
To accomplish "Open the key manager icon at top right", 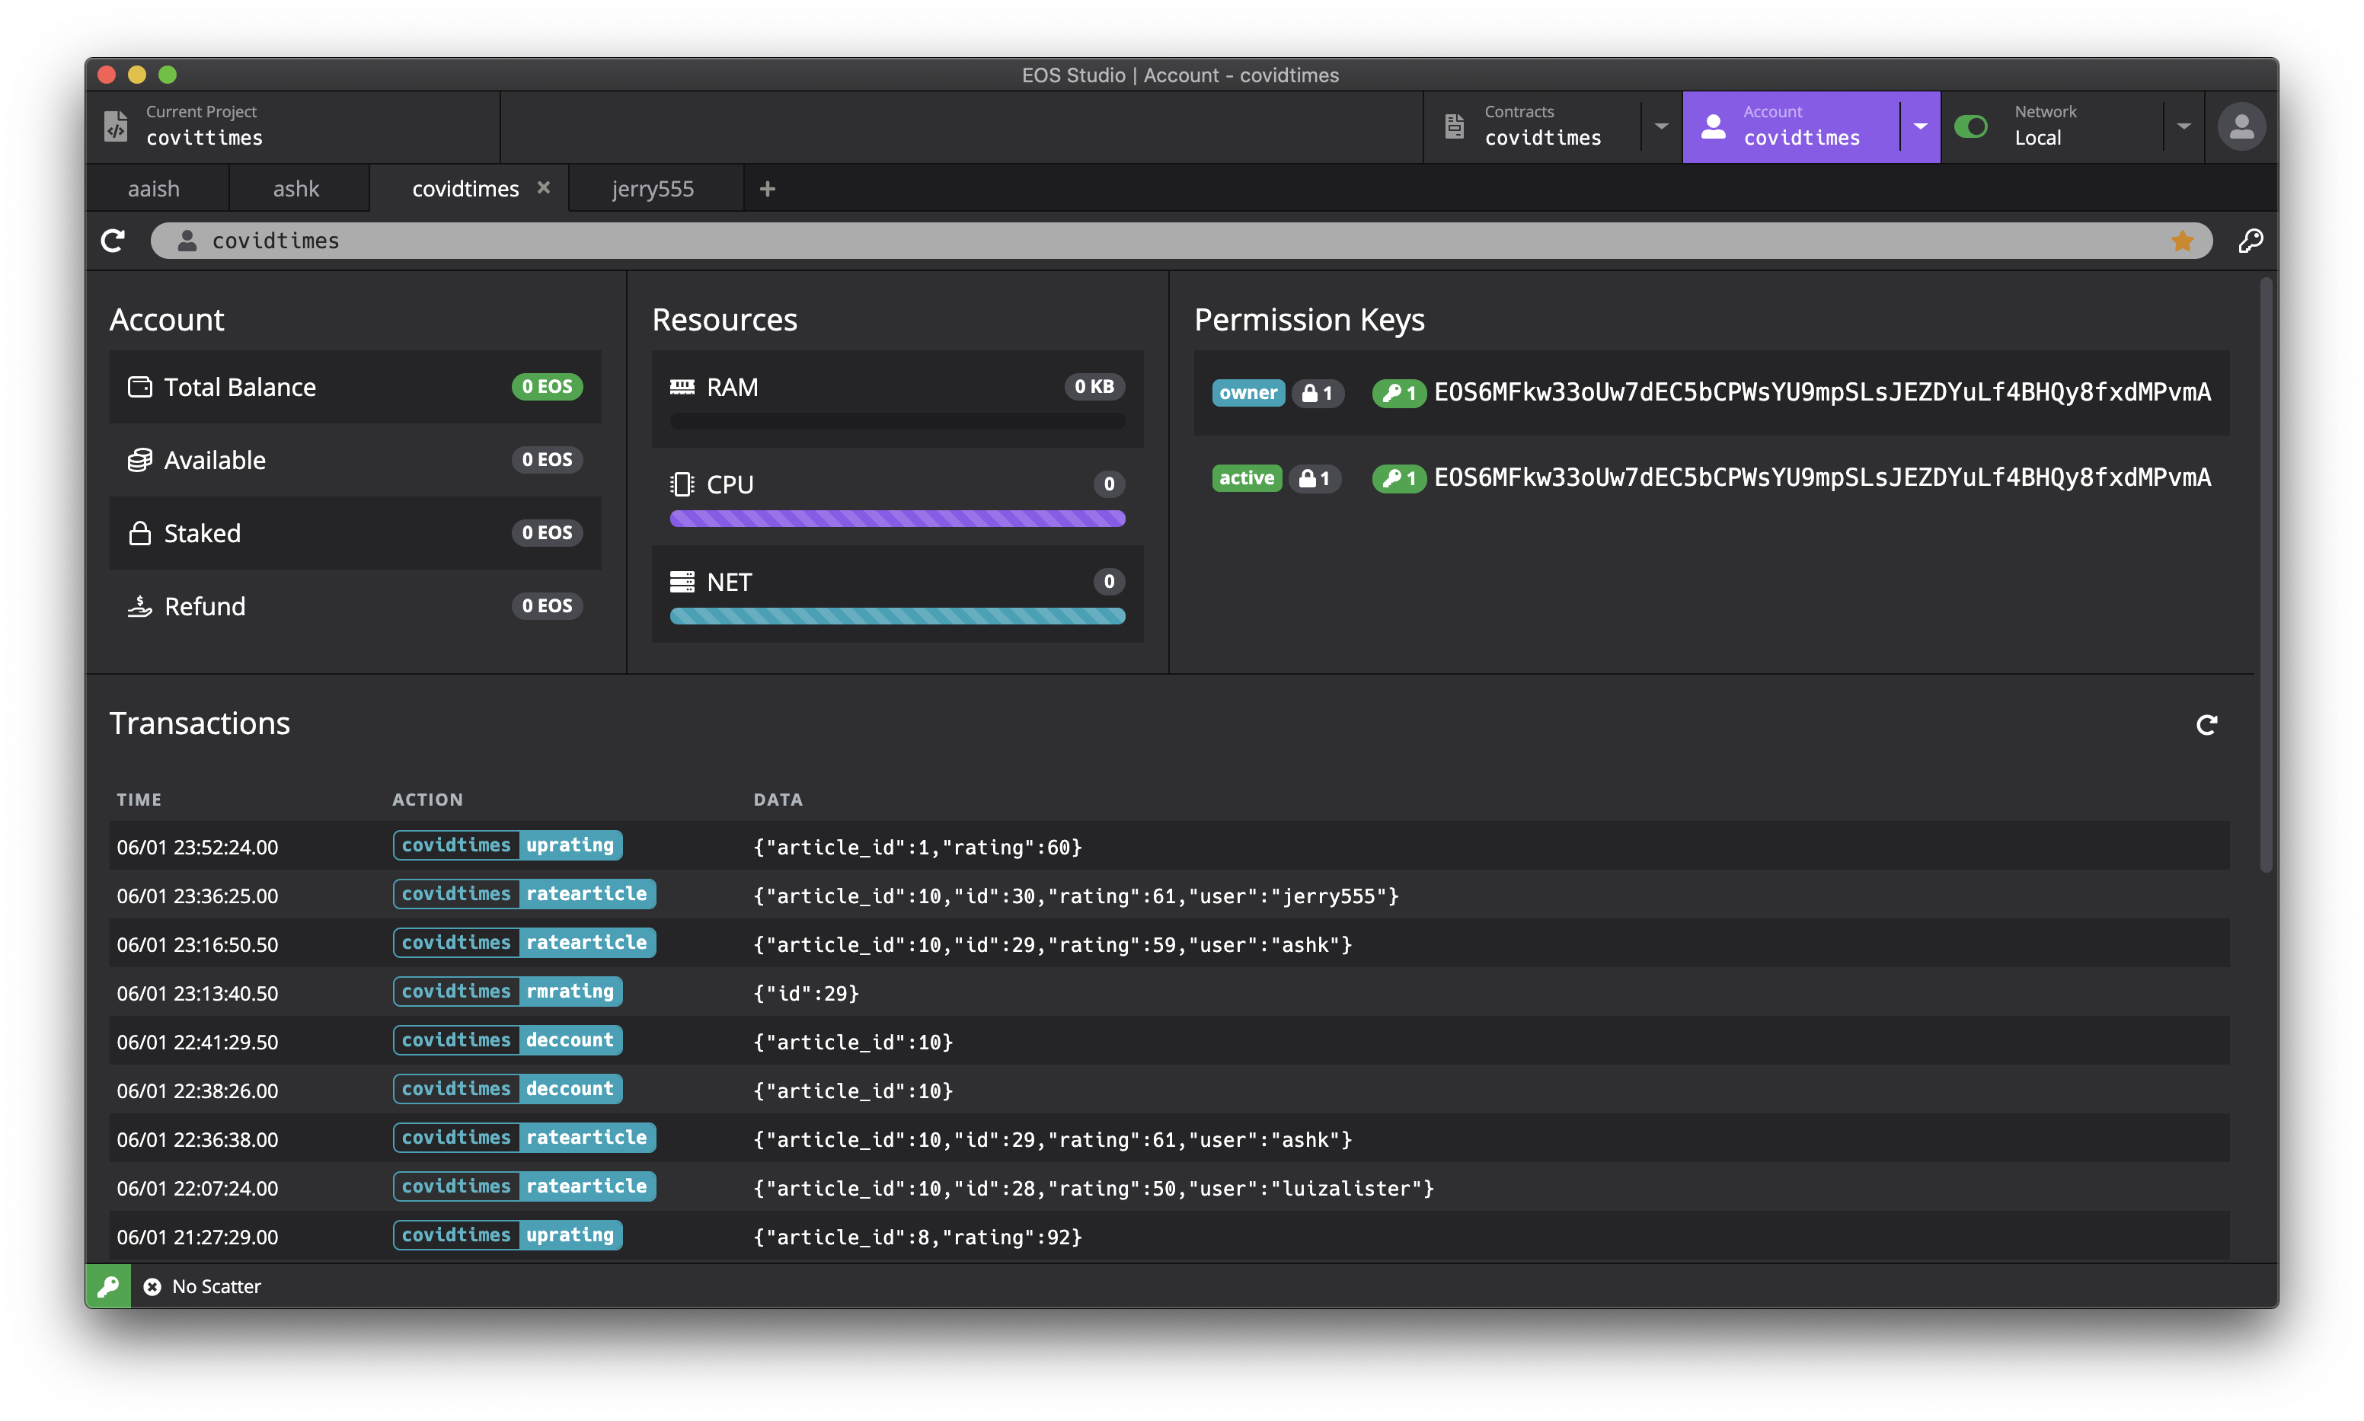I will (x=2250, y=241).
